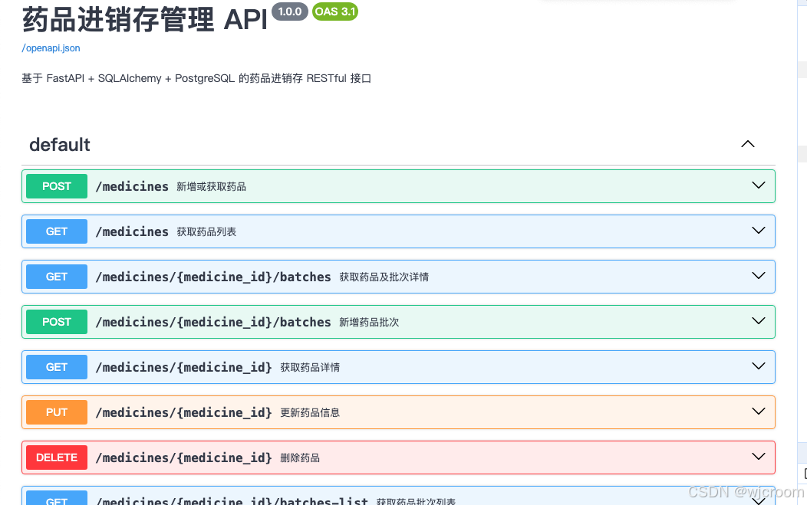Expand POST /medicines 新增或获取药品 chevron
This screenshot has width=807, height=505.
point(759,185)
